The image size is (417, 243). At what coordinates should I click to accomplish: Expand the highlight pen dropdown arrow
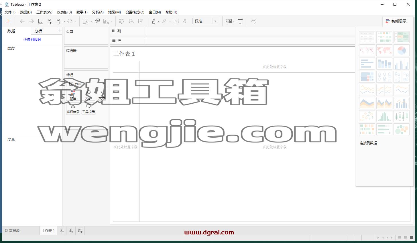tap(158, 21)
